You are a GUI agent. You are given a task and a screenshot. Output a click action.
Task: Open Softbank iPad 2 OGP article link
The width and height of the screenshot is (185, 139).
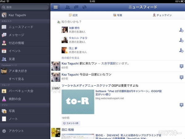point(129,93)
